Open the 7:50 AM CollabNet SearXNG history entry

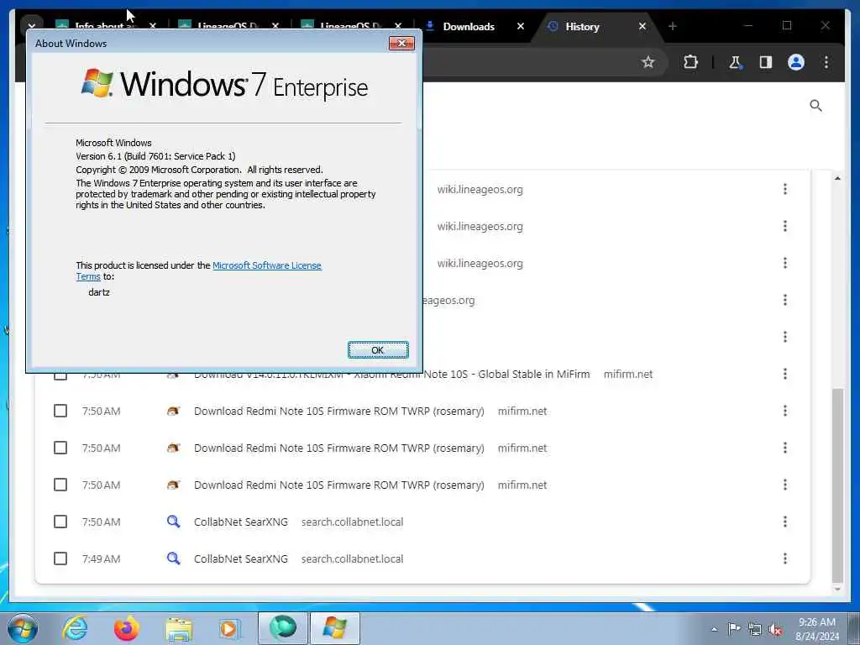click(x=241, y=522)
